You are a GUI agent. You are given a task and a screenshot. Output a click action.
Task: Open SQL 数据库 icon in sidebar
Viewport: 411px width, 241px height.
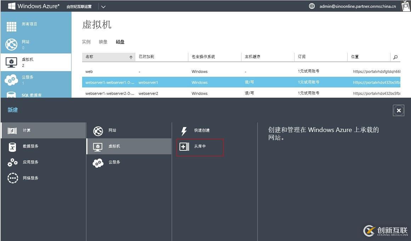(11, 95)
